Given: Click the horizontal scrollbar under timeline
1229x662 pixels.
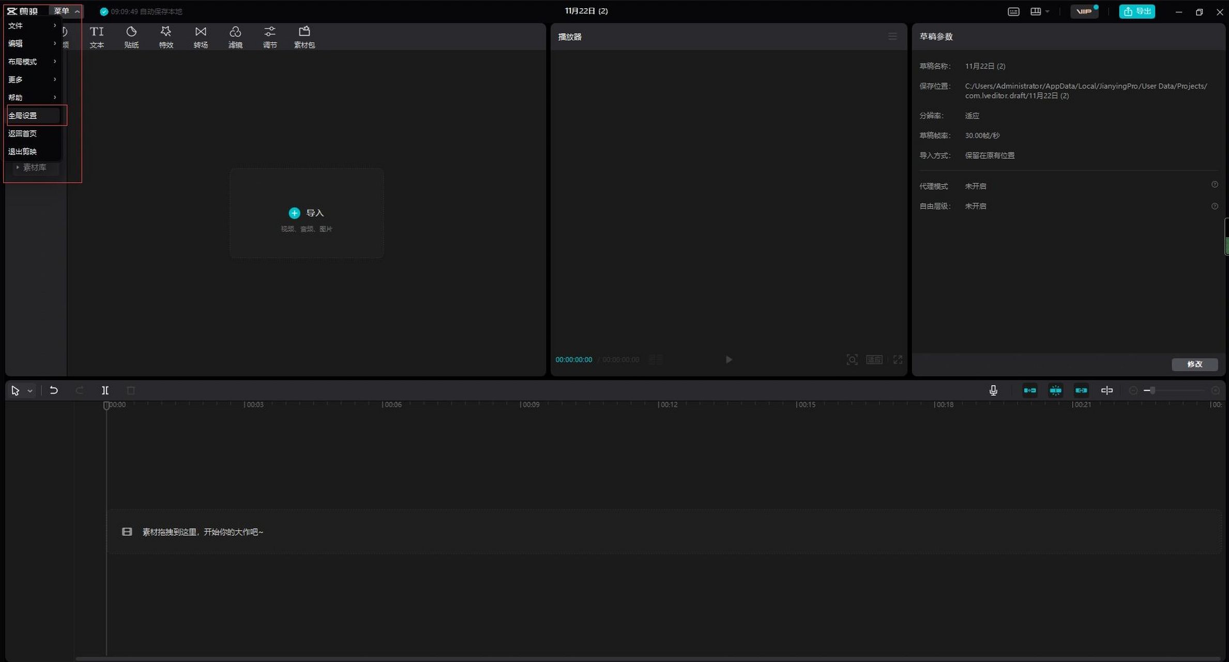Looking at the screenshot, I should [648, 659].
